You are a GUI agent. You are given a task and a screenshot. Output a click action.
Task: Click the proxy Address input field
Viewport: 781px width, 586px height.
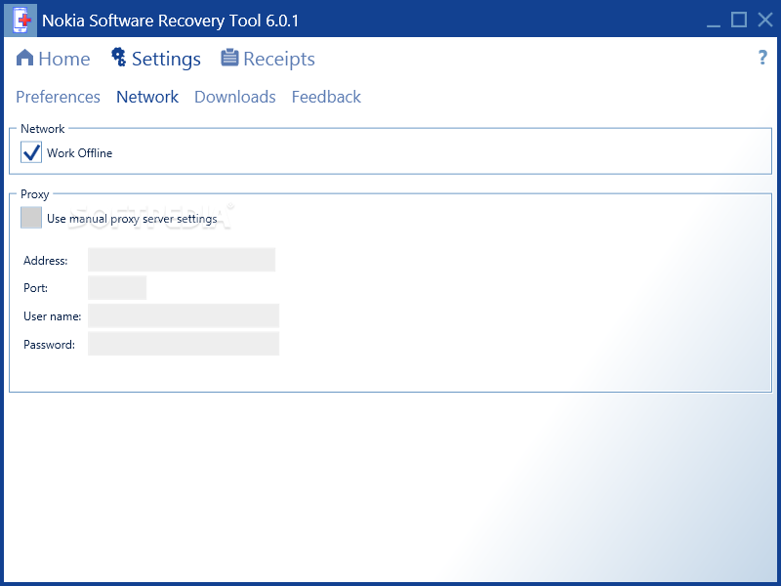point(182,260)
